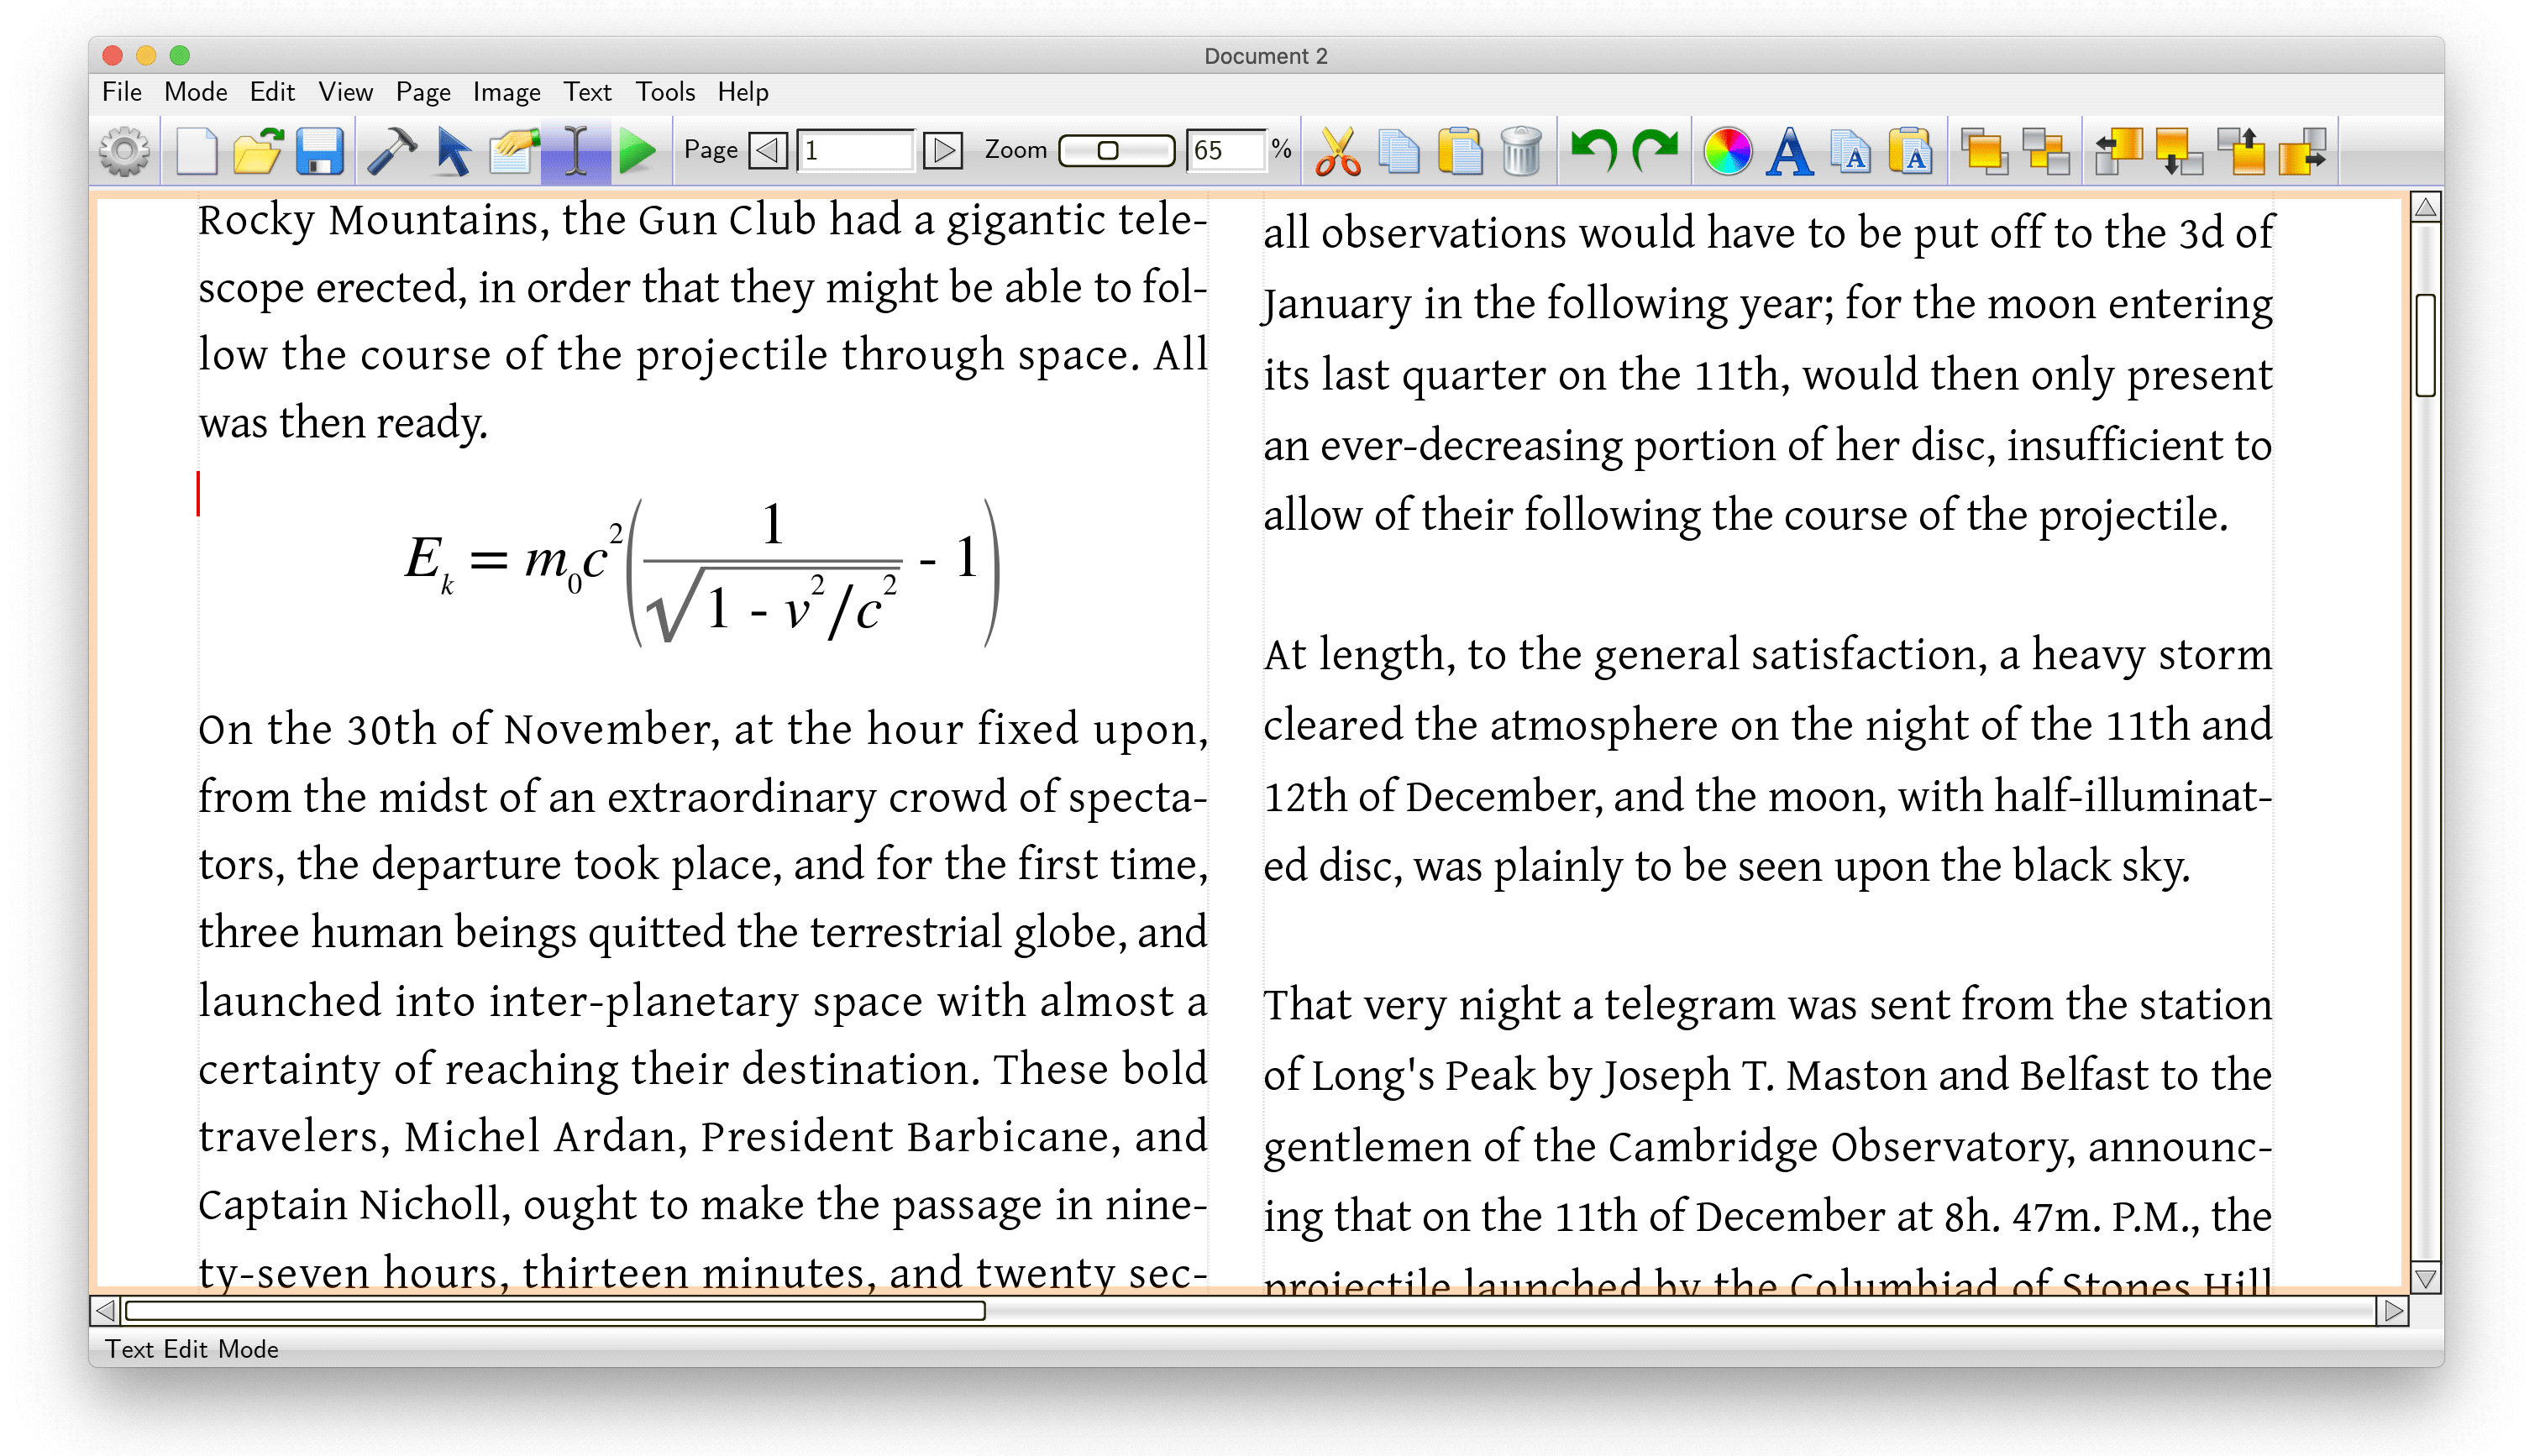Image resolution: width=2540 pixels, height=1456 pixels.
Task: Copy text style icon
Action: pos(1851,151)
